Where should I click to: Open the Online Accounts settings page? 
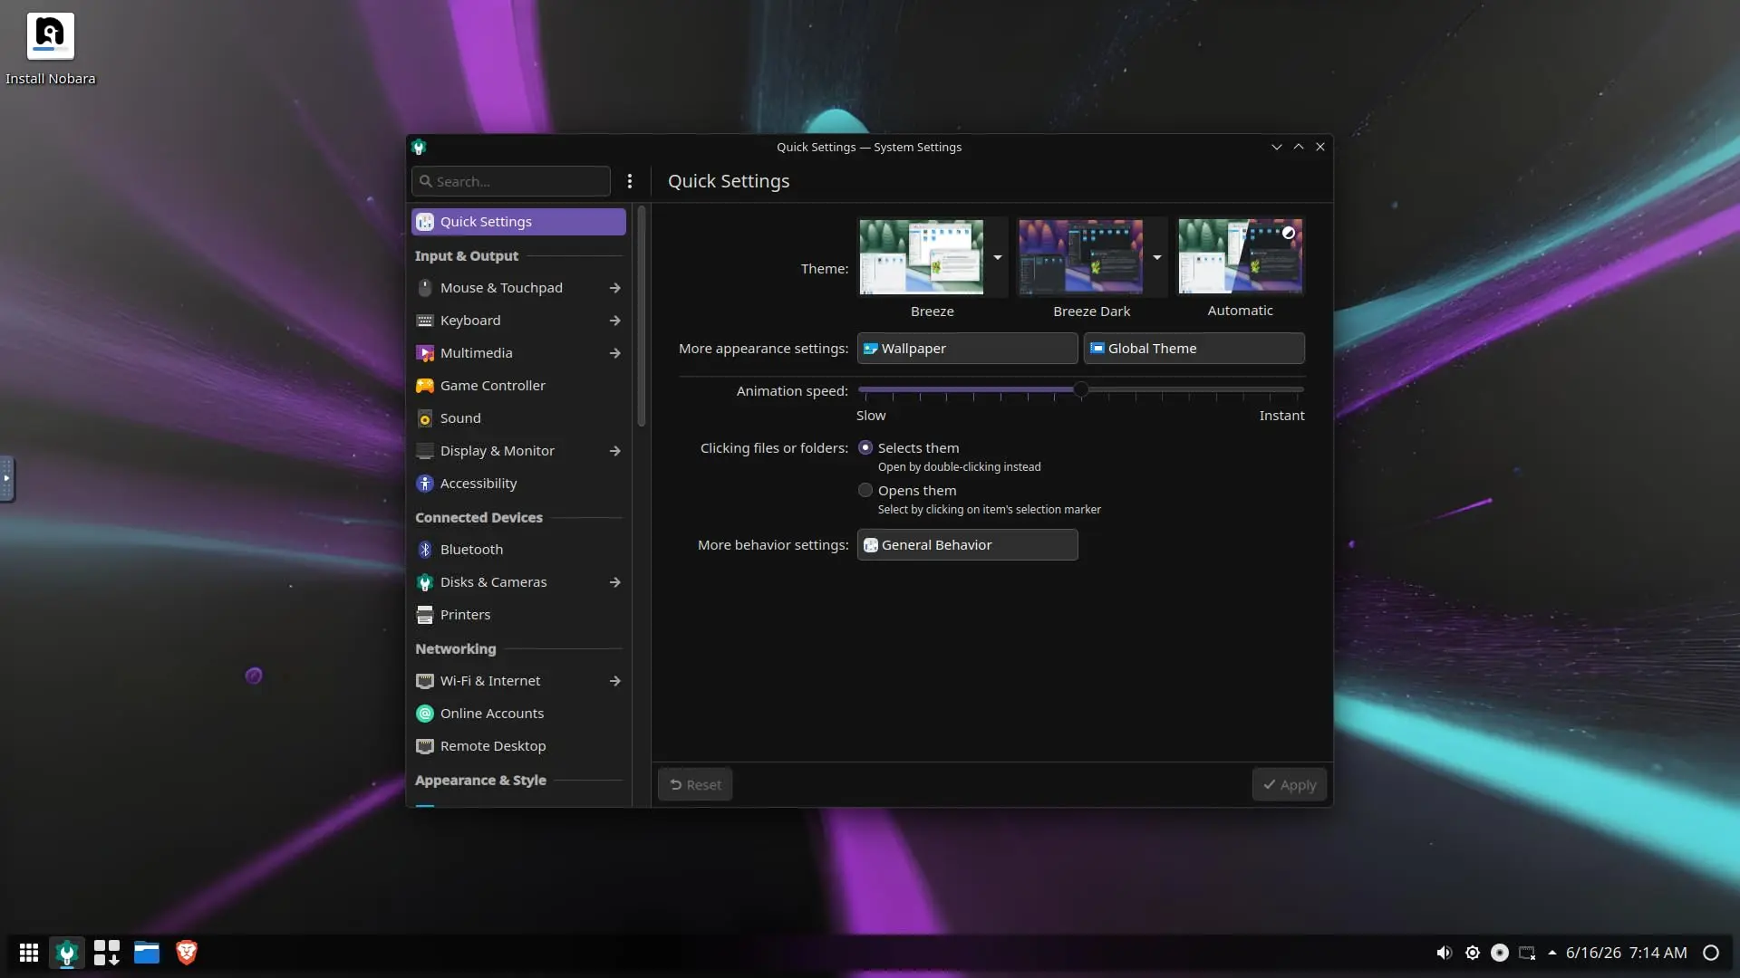[518, 714]
